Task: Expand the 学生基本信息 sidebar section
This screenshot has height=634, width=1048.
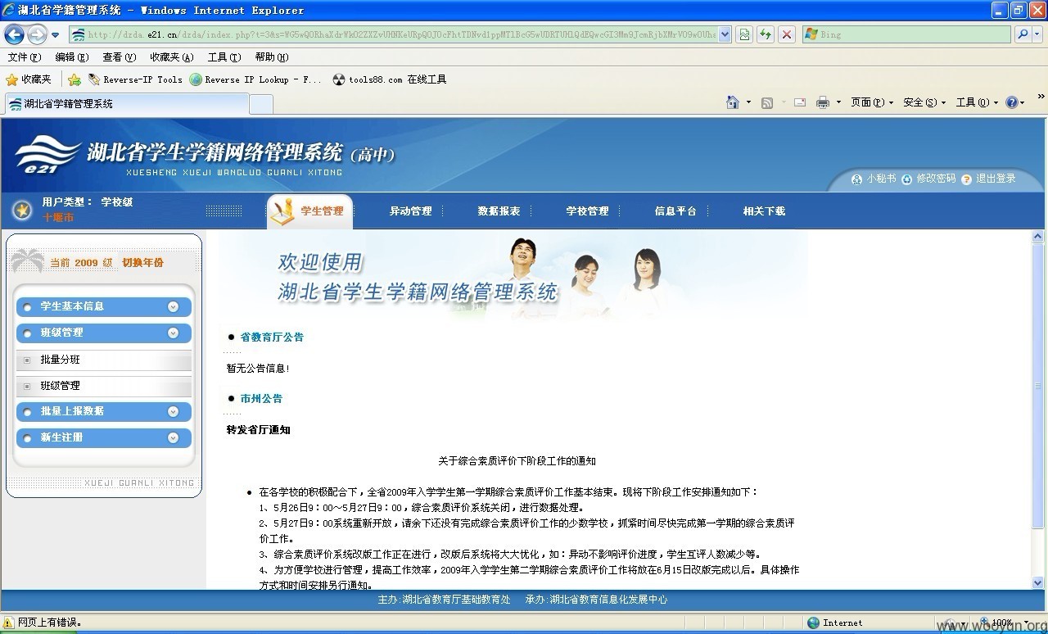Action: point(104,306)
